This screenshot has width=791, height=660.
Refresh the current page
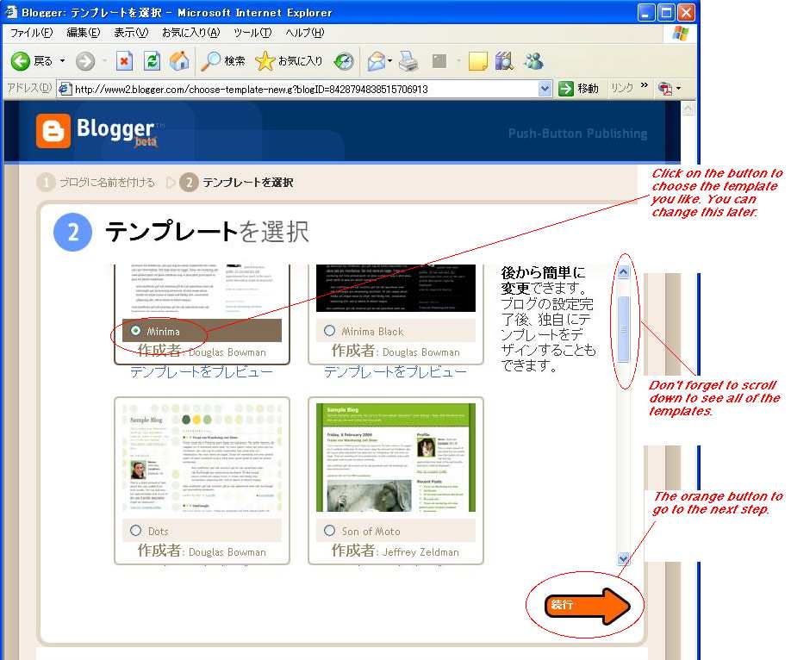tap(152, 61)
